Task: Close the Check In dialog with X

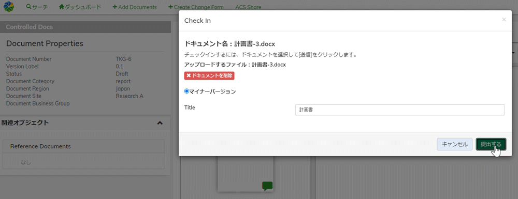Action: tap(504, 20)
